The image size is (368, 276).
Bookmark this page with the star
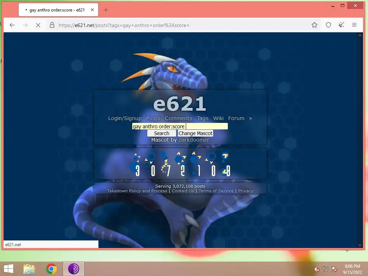pyautogui.click(x=314, y=25)
